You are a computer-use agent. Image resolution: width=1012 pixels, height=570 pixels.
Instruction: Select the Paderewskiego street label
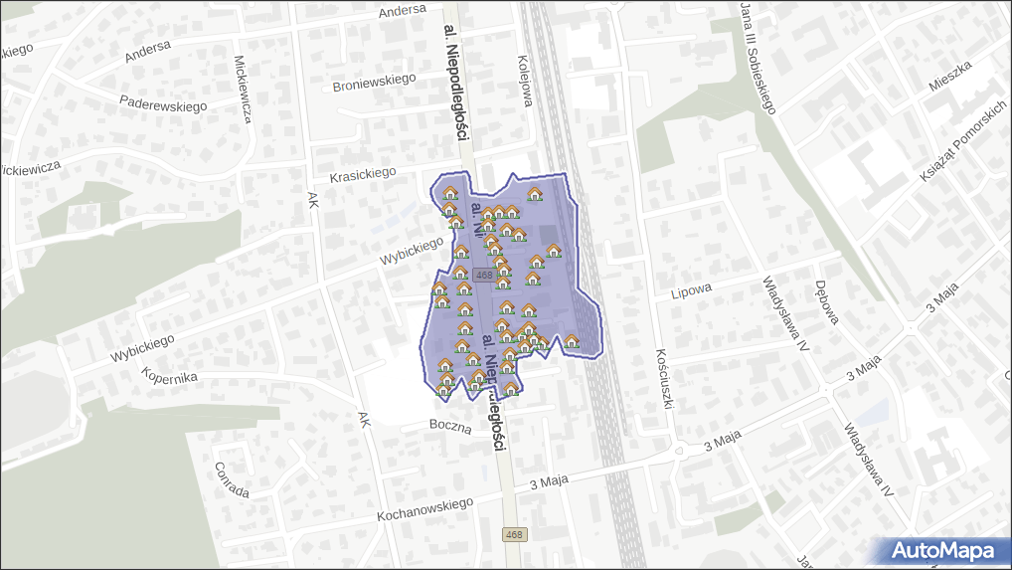point(162,103)
